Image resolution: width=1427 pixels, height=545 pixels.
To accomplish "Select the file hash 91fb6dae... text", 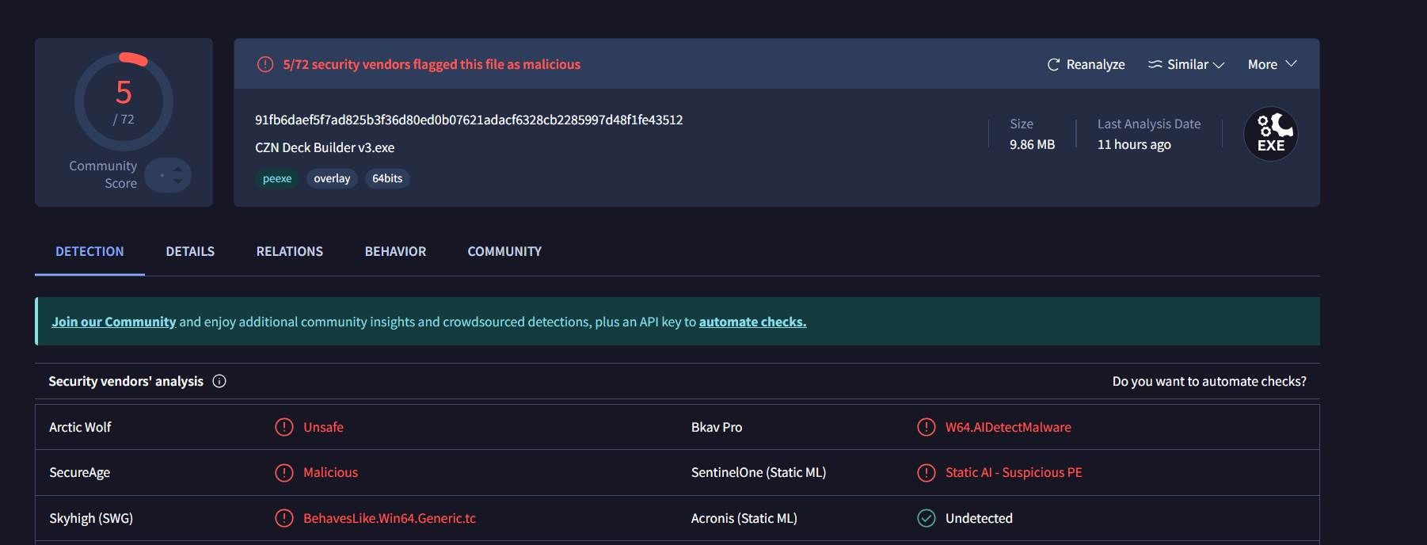I will point(469,120).
